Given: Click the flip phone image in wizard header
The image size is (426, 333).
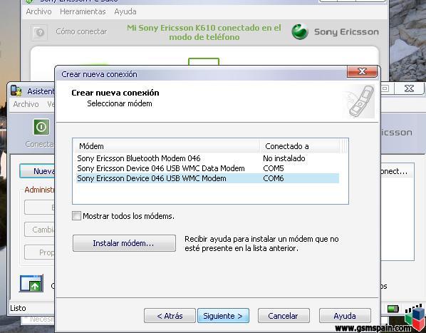Looking at the screenshot, I should coord(360,102).
